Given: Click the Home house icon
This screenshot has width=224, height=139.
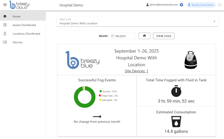Looking at the screenshot, I should 5,16.
